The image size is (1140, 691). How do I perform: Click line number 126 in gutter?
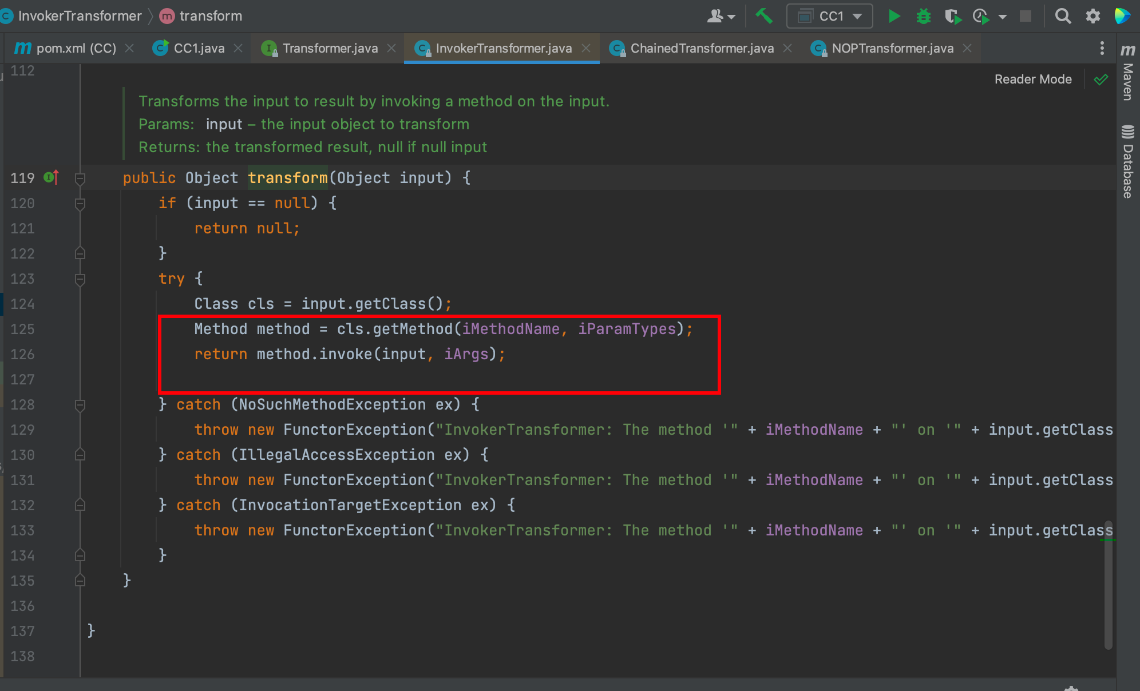[23, 354]
